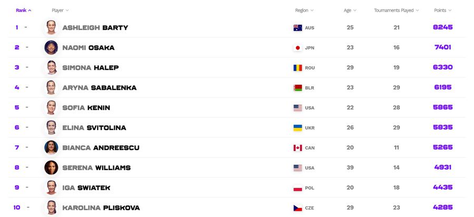
Task: Open Iga Swiatek's player page
Action: tap(86, 188)
